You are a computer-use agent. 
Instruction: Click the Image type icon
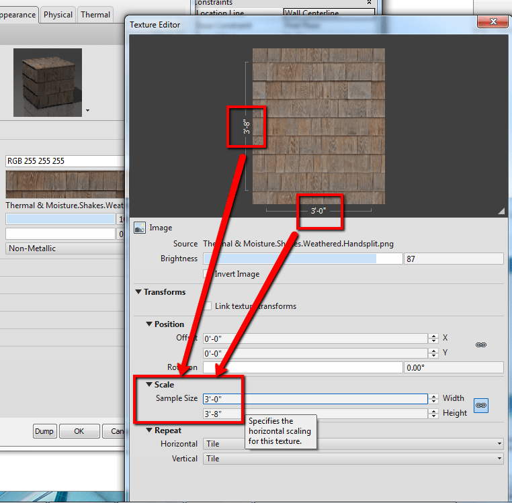click(x=140, y=228)
